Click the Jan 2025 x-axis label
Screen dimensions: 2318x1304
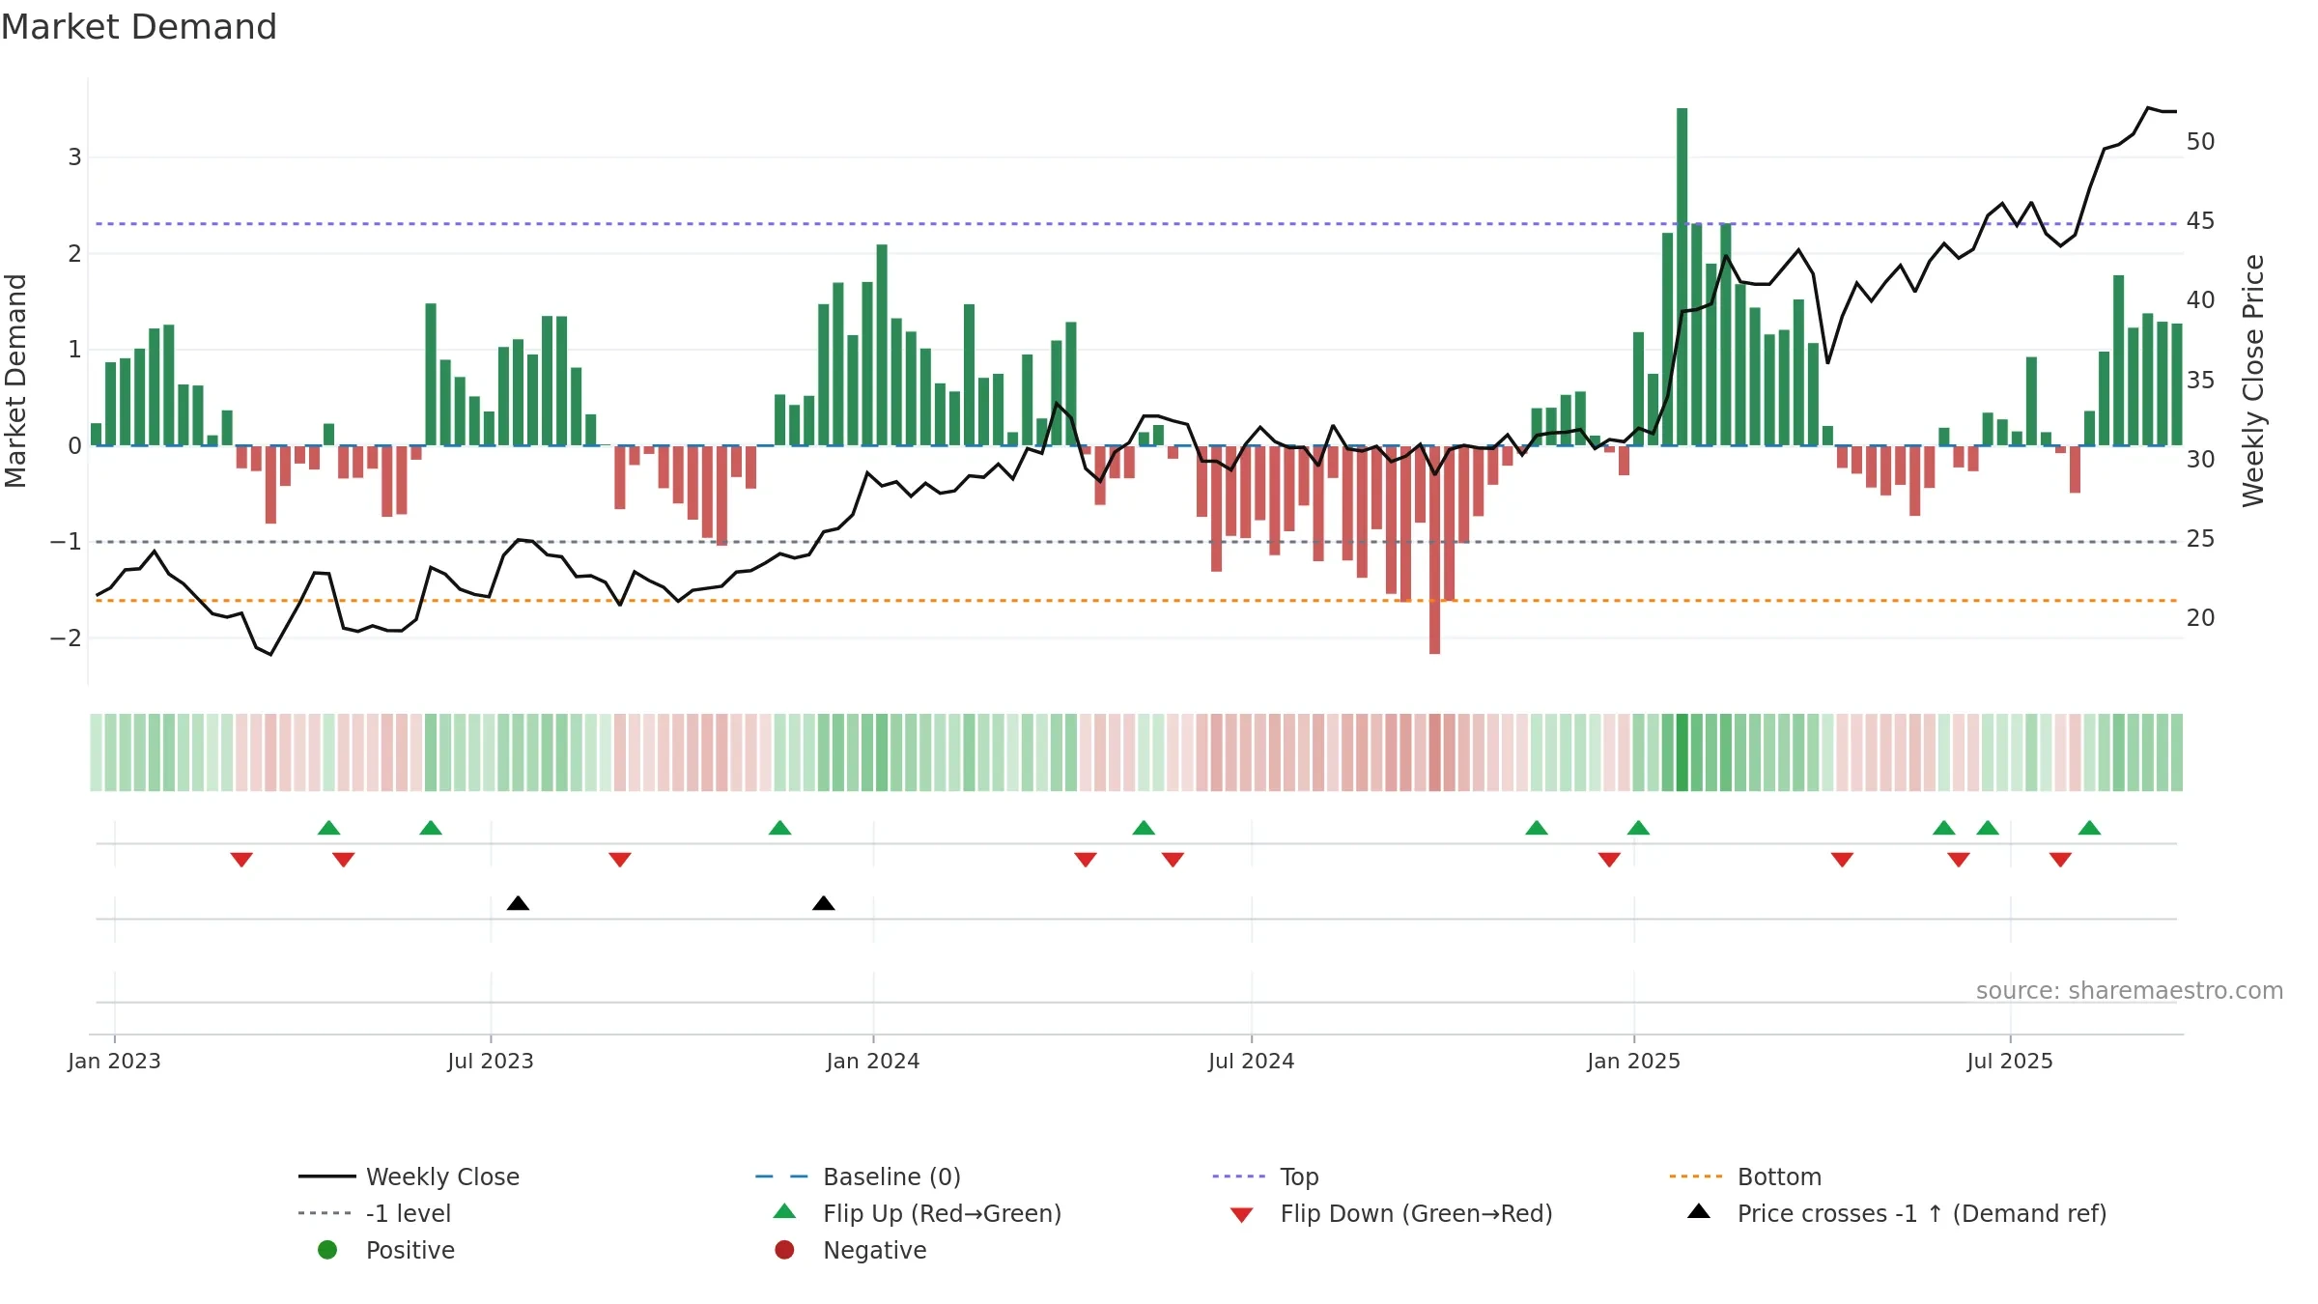pyautogui.click(x=1634, y=1061)
